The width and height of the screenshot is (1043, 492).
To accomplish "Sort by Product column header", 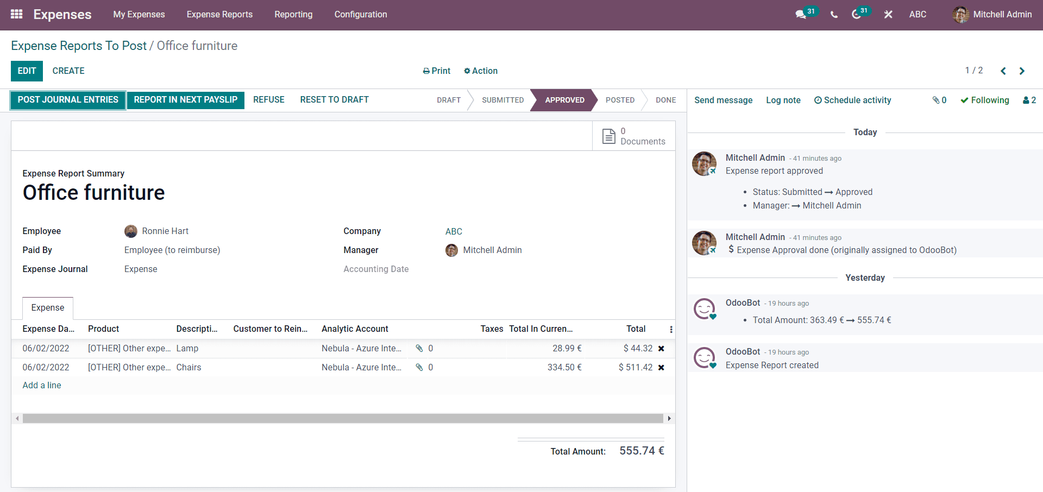I will pos(103,329).
